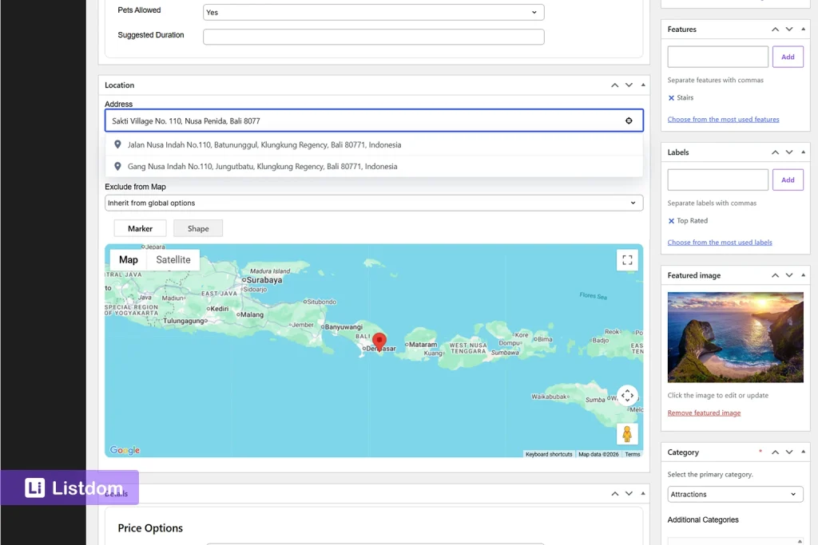Select the Map view type
This screenshot has height=545, width=818.
(129, 259)
